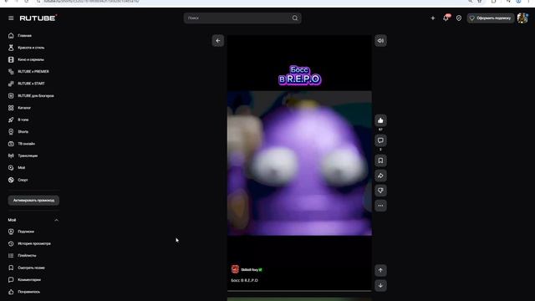The width and height of the screenshot is (535, 301).
Task: Click the Подписки icon
Action: pos(11,232)
